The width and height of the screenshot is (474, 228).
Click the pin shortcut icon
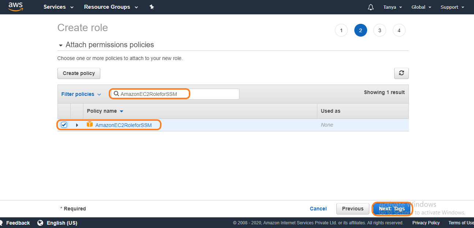point(152,7)
